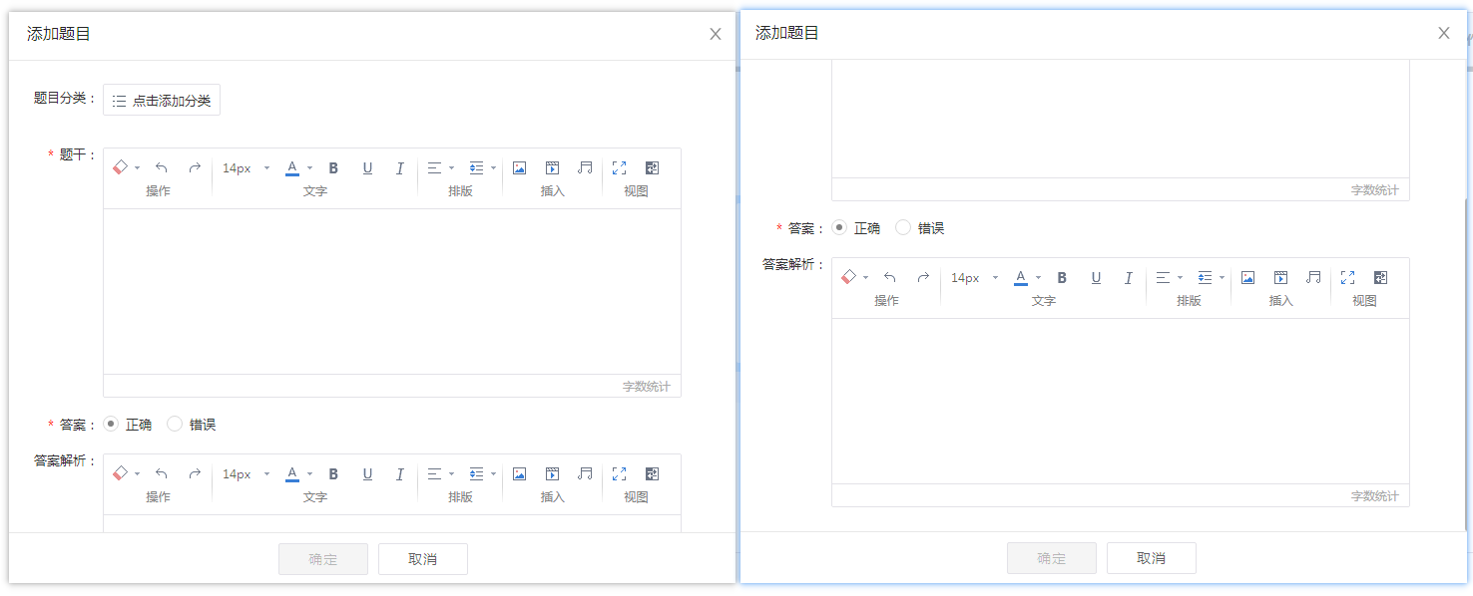The image size is (1473, 596).
Task: Insert image via left dialog's 答案解析 toolbar
Action: (x=519, y=473)
